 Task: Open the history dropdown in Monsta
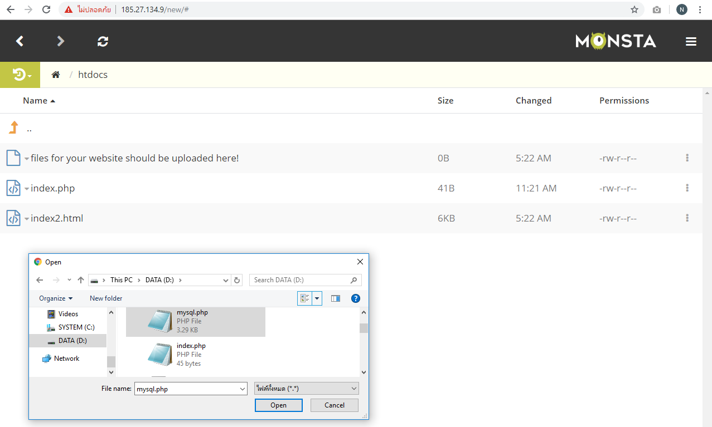(x=21, y=75)
